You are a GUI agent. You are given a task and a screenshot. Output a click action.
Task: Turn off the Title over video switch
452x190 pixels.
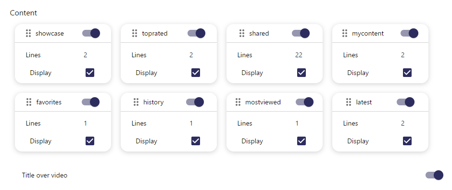(x=434, y=175)
